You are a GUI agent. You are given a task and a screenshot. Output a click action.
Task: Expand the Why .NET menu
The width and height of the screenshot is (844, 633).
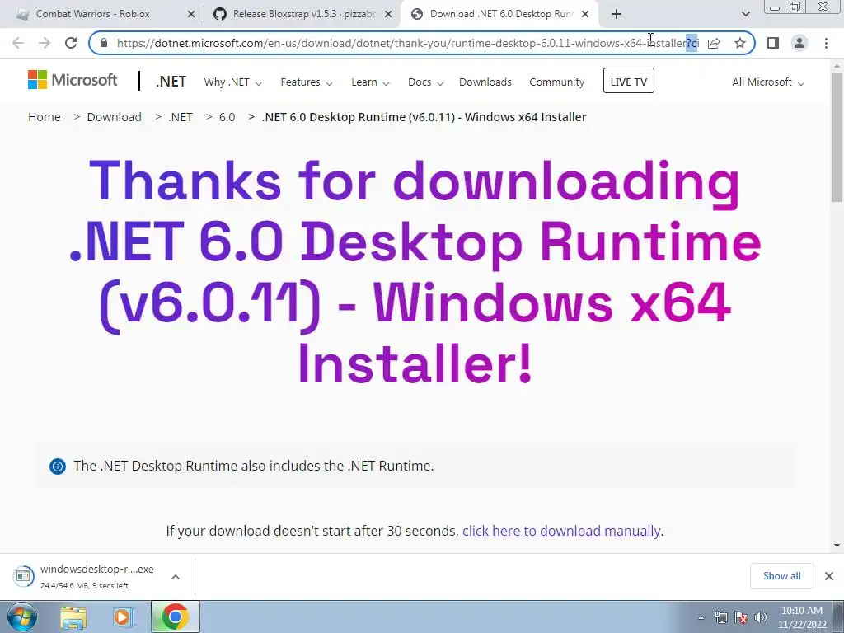tap(232, 82)
